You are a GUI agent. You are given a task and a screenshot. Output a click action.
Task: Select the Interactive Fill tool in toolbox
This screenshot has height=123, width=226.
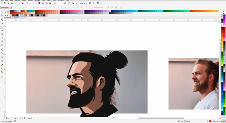coord(2,69)
